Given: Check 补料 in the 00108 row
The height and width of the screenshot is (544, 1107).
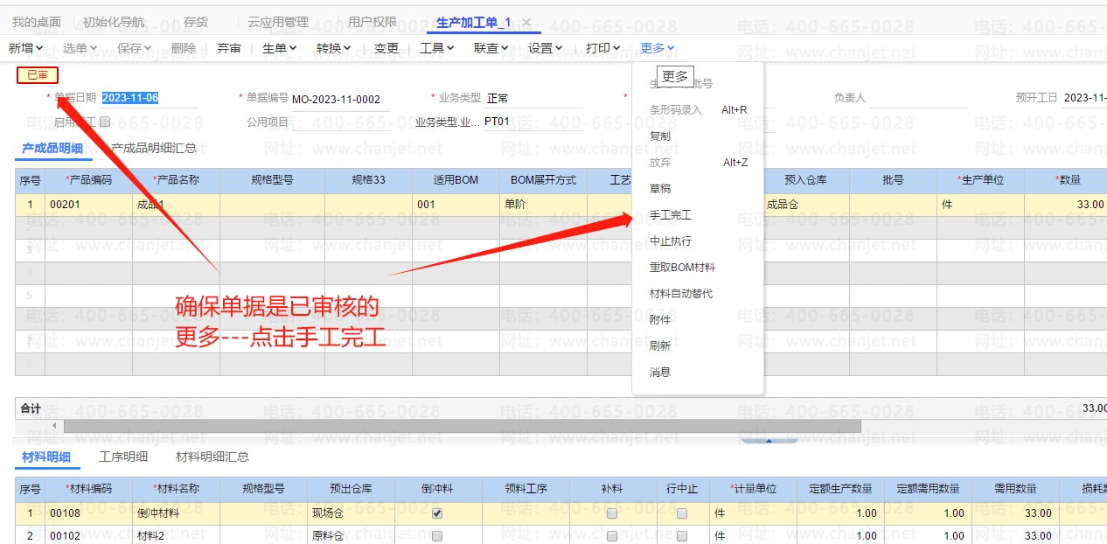Looking at the screenshot, I should click(612, 513).
